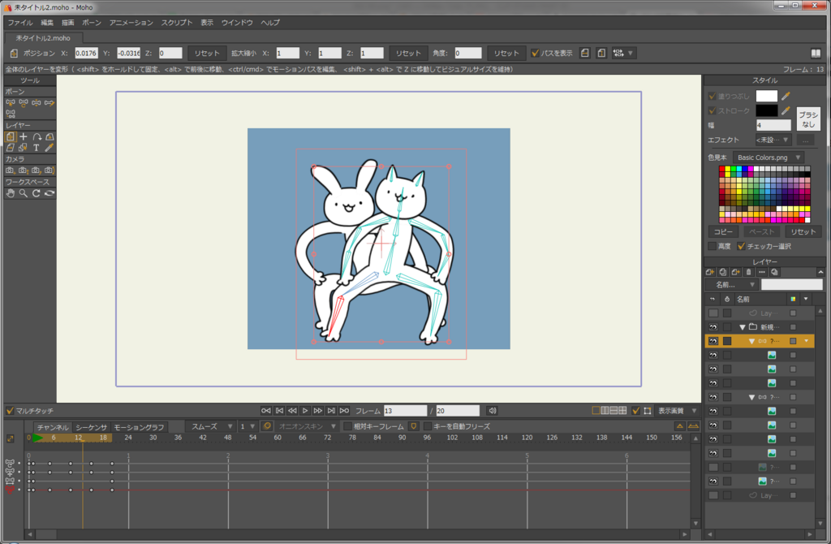Viewport: 831px width, 544px height.
Task: Open the スムーズ interpolation dropdown
Action: 210,426
